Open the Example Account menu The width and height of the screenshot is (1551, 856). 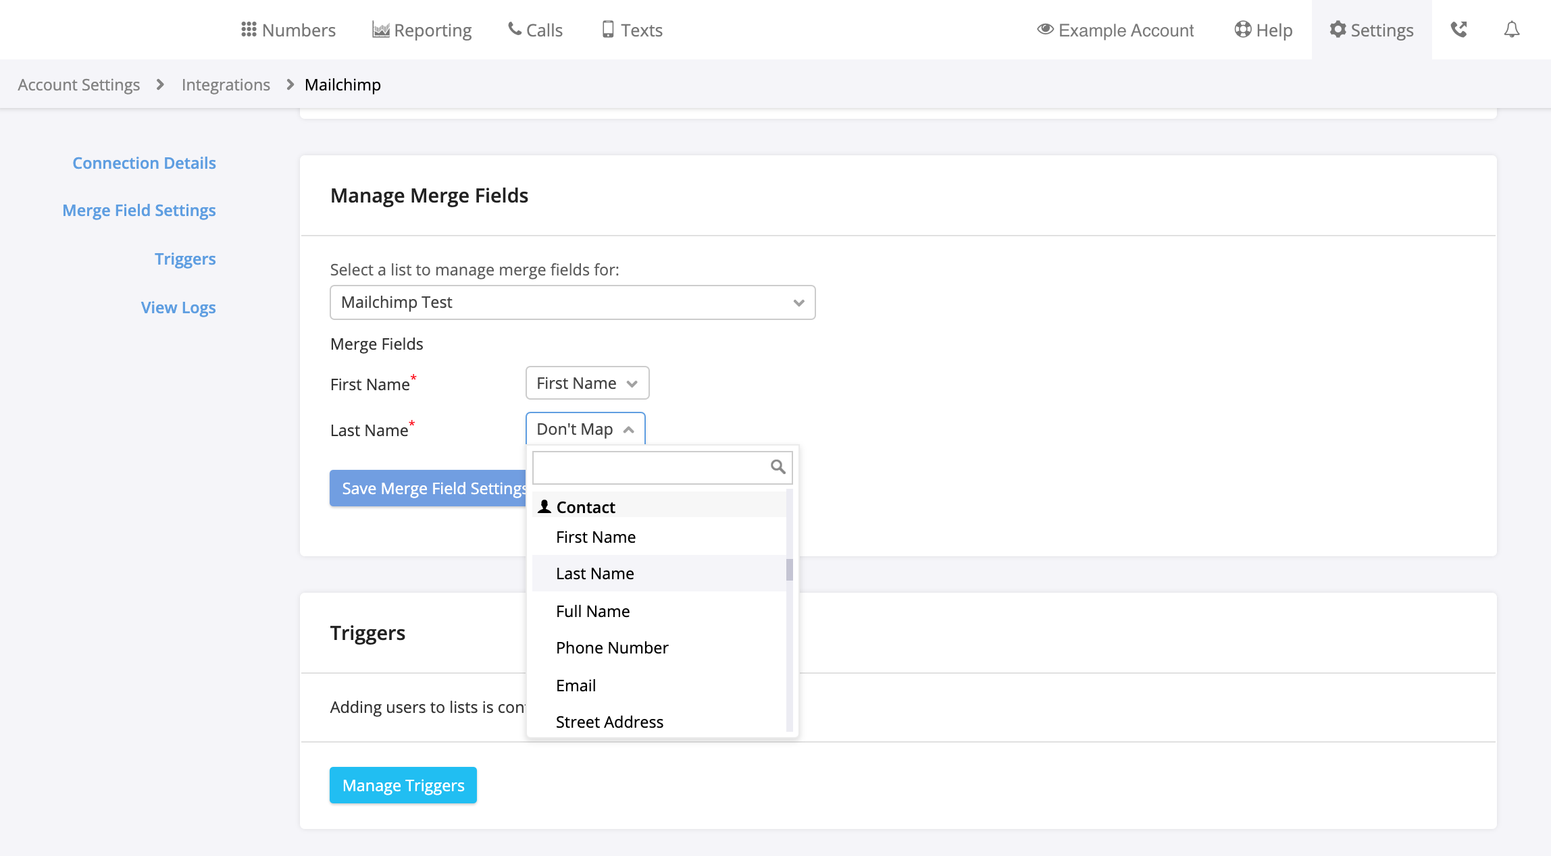point(1116,30)
